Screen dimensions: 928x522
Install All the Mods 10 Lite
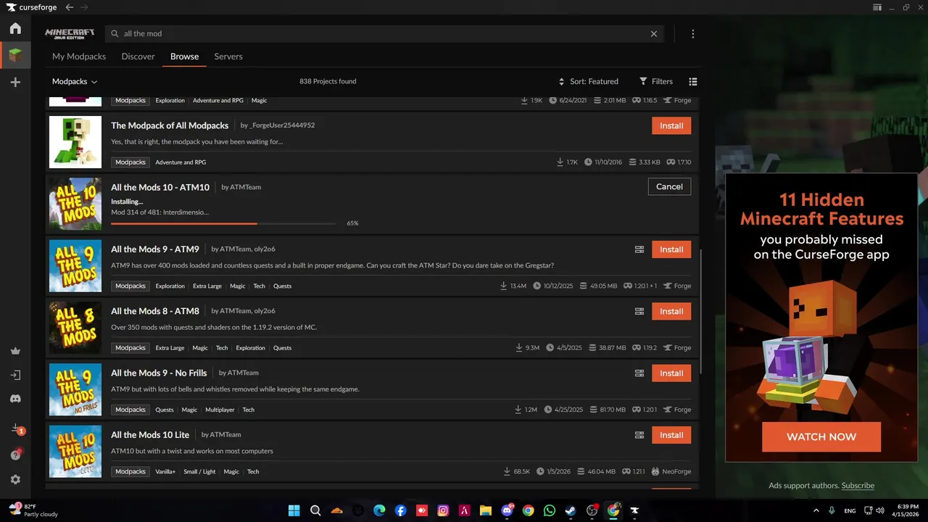(671, 435)
